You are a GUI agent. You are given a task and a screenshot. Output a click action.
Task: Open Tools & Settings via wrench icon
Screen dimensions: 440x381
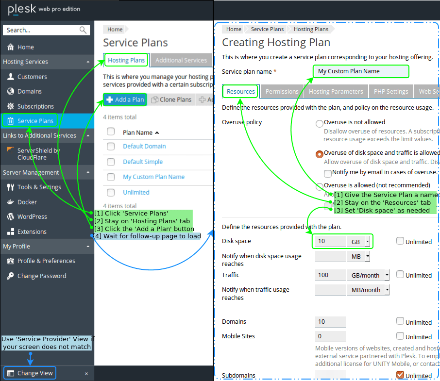pos(11,187)
